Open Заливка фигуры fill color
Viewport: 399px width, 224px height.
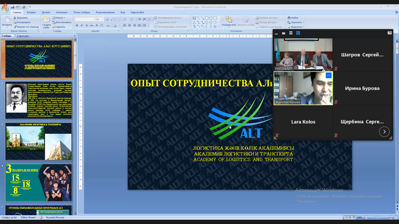(x=267, y=18)
